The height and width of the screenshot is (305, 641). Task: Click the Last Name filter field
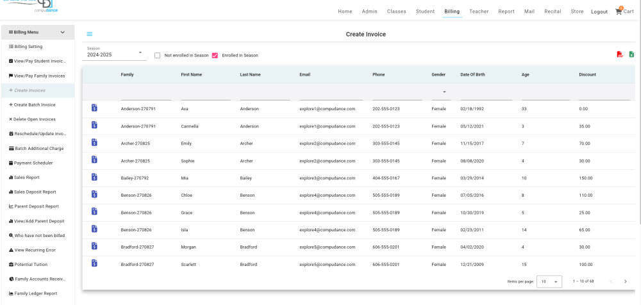coord(265,94)
